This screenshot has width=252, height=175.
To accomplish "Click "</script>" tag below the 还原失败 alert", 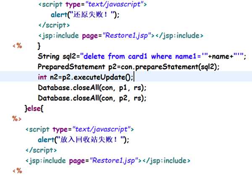I will click(x=54, y=25).
